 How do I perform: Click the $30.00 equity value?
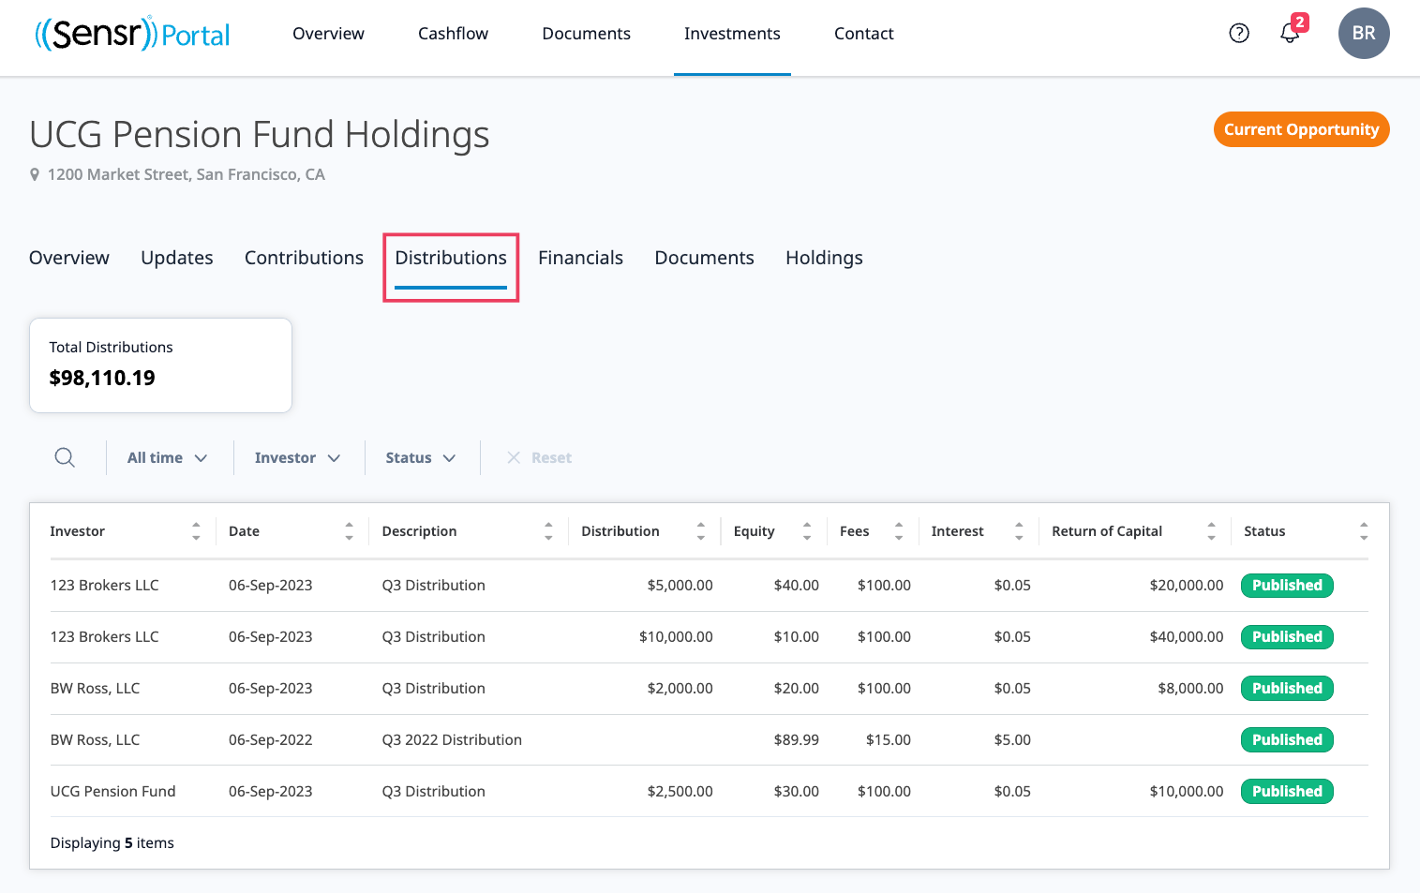click(x=797, y=792)
